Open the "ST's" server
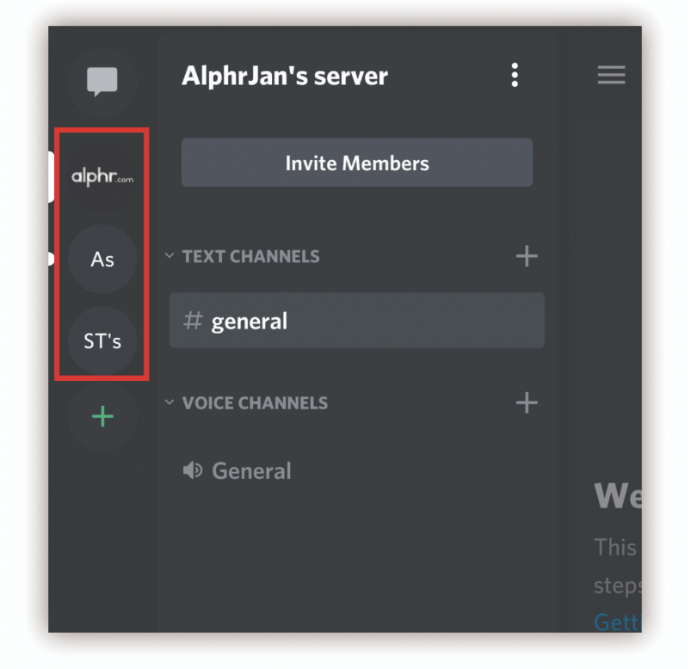 102,341
